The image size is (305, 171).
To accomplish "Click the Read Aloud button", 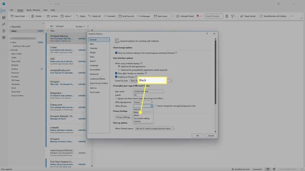I will [x=248, y=16].
